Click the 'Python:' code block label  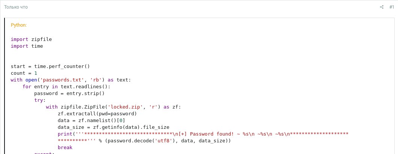(19, 25)
